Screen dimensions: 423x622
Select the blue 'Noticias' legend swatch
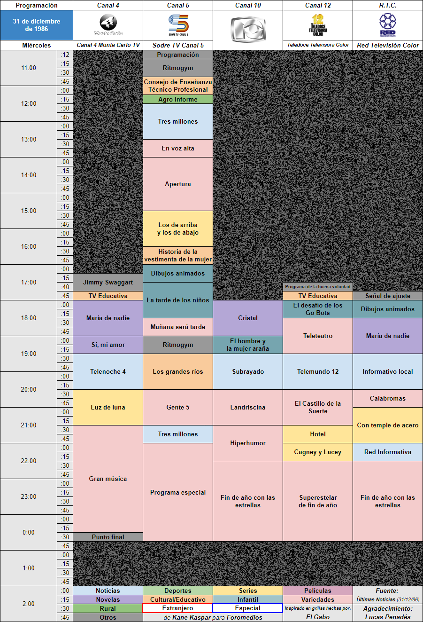pyautogui.click(x=108, y=591)
